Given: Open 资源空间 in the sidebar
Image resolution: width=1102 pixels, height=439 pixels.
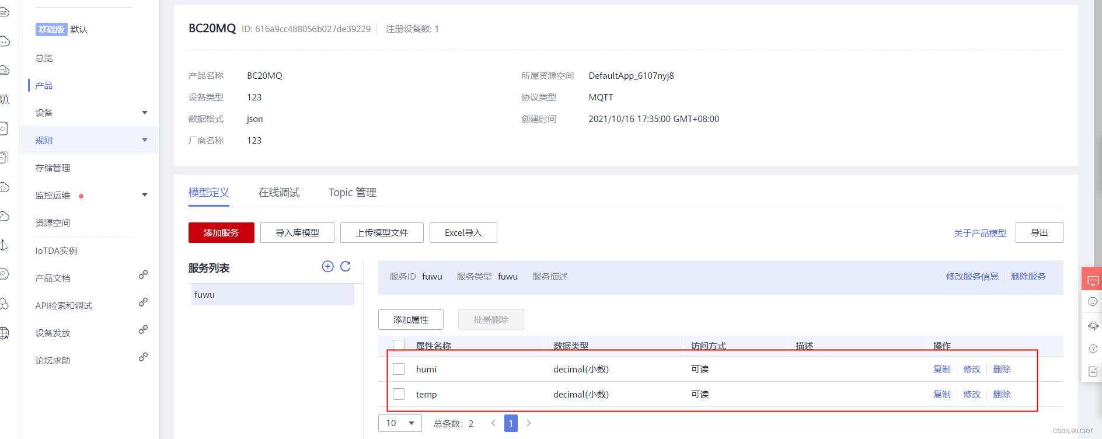Looking at the screenshot, I should click(53, 222).
